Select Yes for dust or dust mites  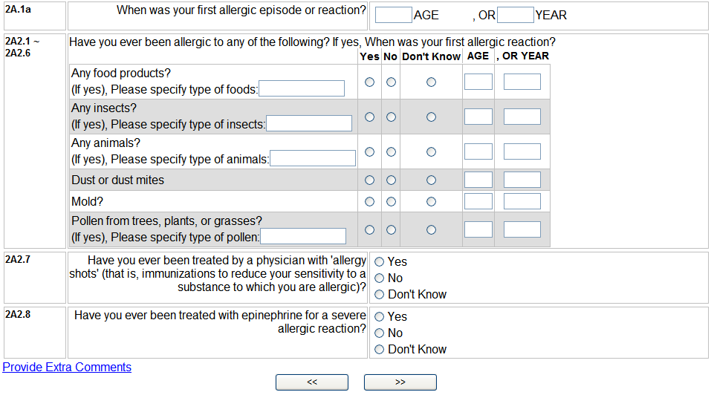[369, 180]
